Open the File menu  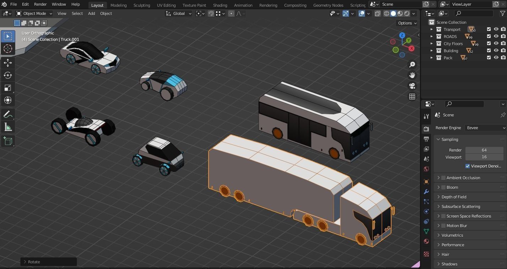(x=14, y=4)
